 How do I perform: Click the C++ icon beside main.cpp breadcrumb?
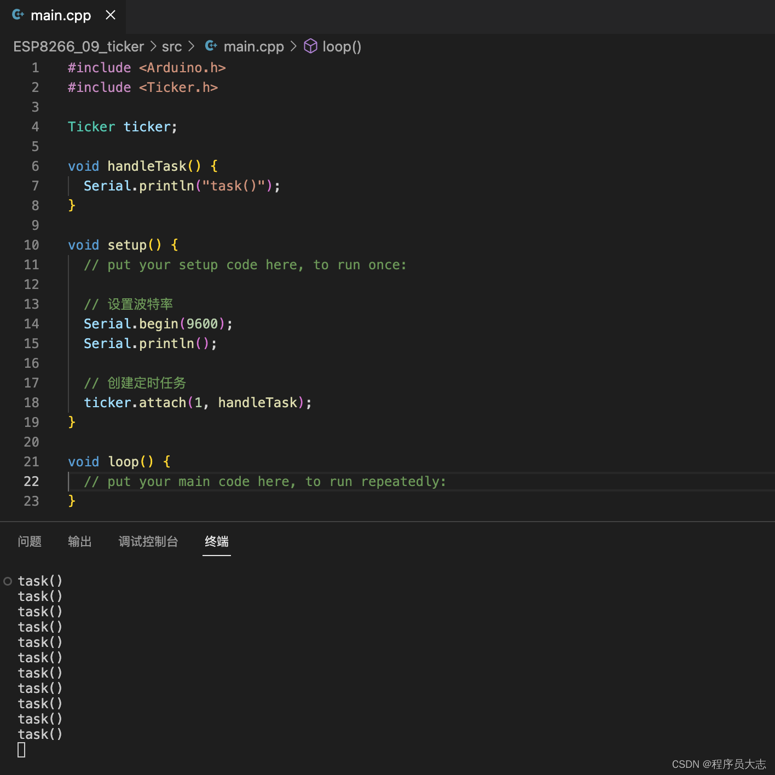[211, 46]
